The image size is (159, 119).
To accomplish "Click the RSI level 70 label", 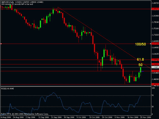I will (153, 95).
